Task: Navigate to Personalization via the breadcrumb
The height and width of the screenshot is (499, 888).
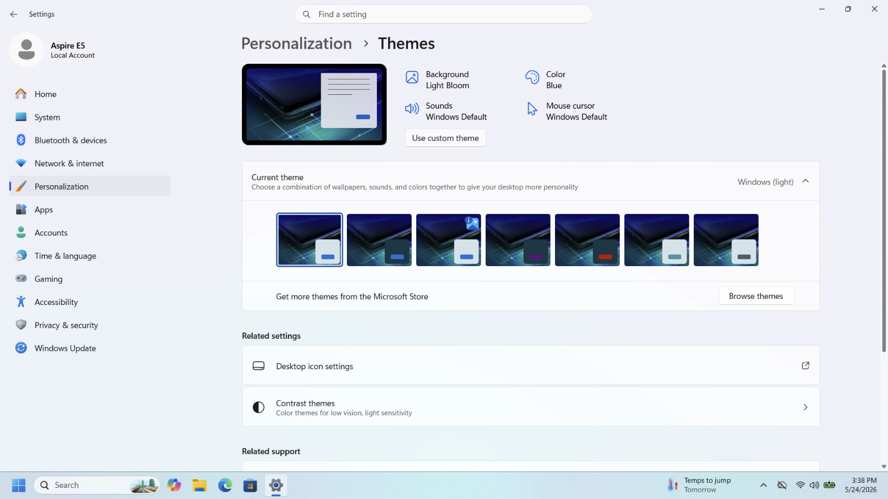Action: click(x=296, y=43)
